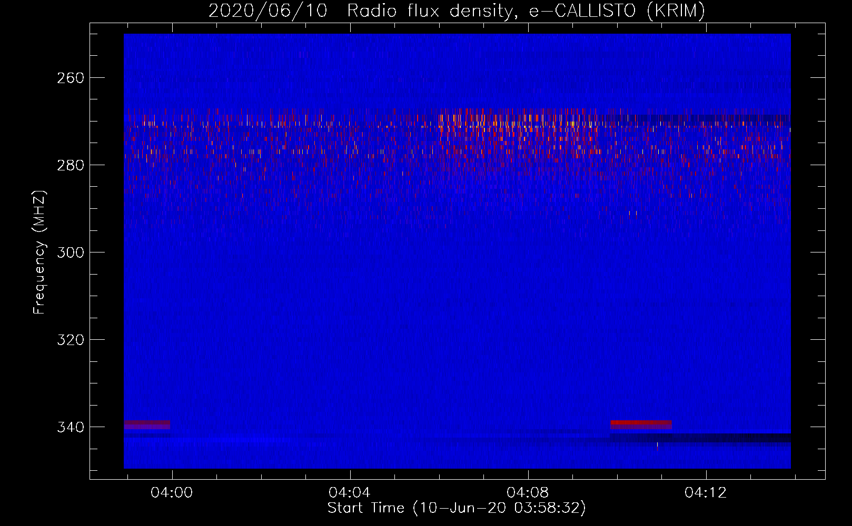Image resolution: width=852 pixels, height=526 pixels.
Task: Click the 04:00 time tick label
Action: [172, 493]
